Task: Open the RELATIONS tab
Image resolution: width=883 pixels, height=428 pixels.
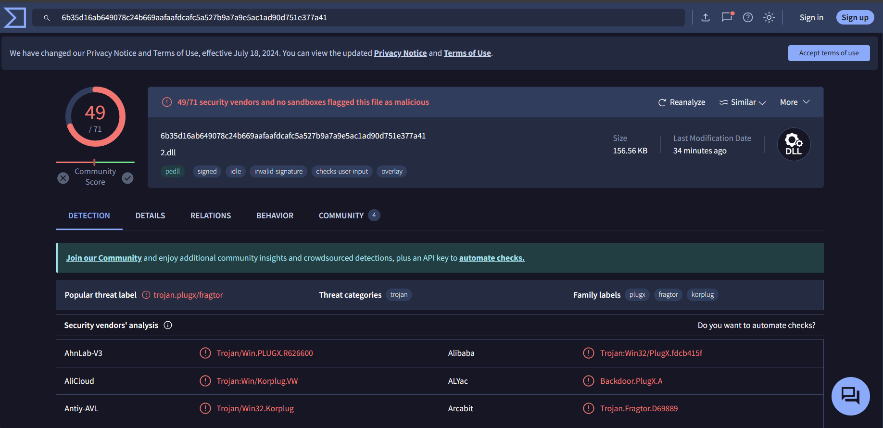Action: pos(211,215)
